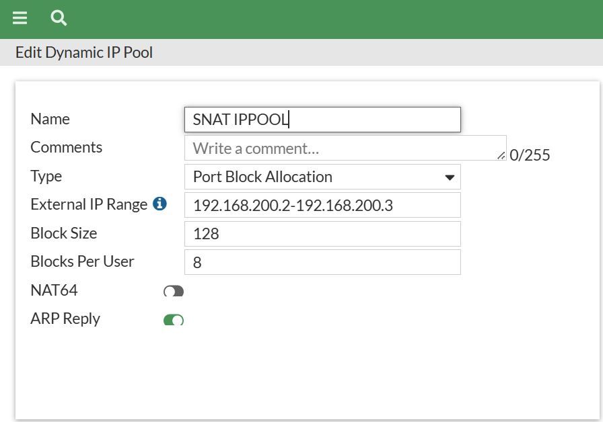The height and width of the screenshot is (422, 603).
Task: Click the Edit Dynamic IP Pool heading
Action: point(84,52)
